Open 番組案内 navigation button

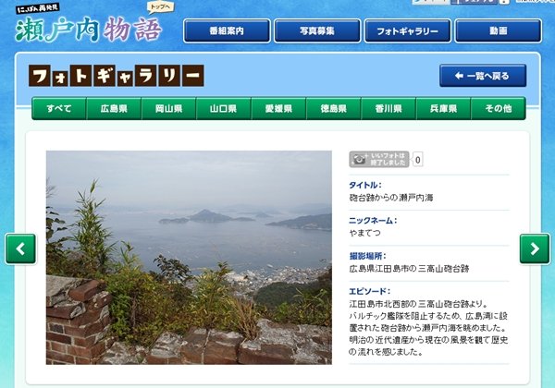[x=227, y=31]
